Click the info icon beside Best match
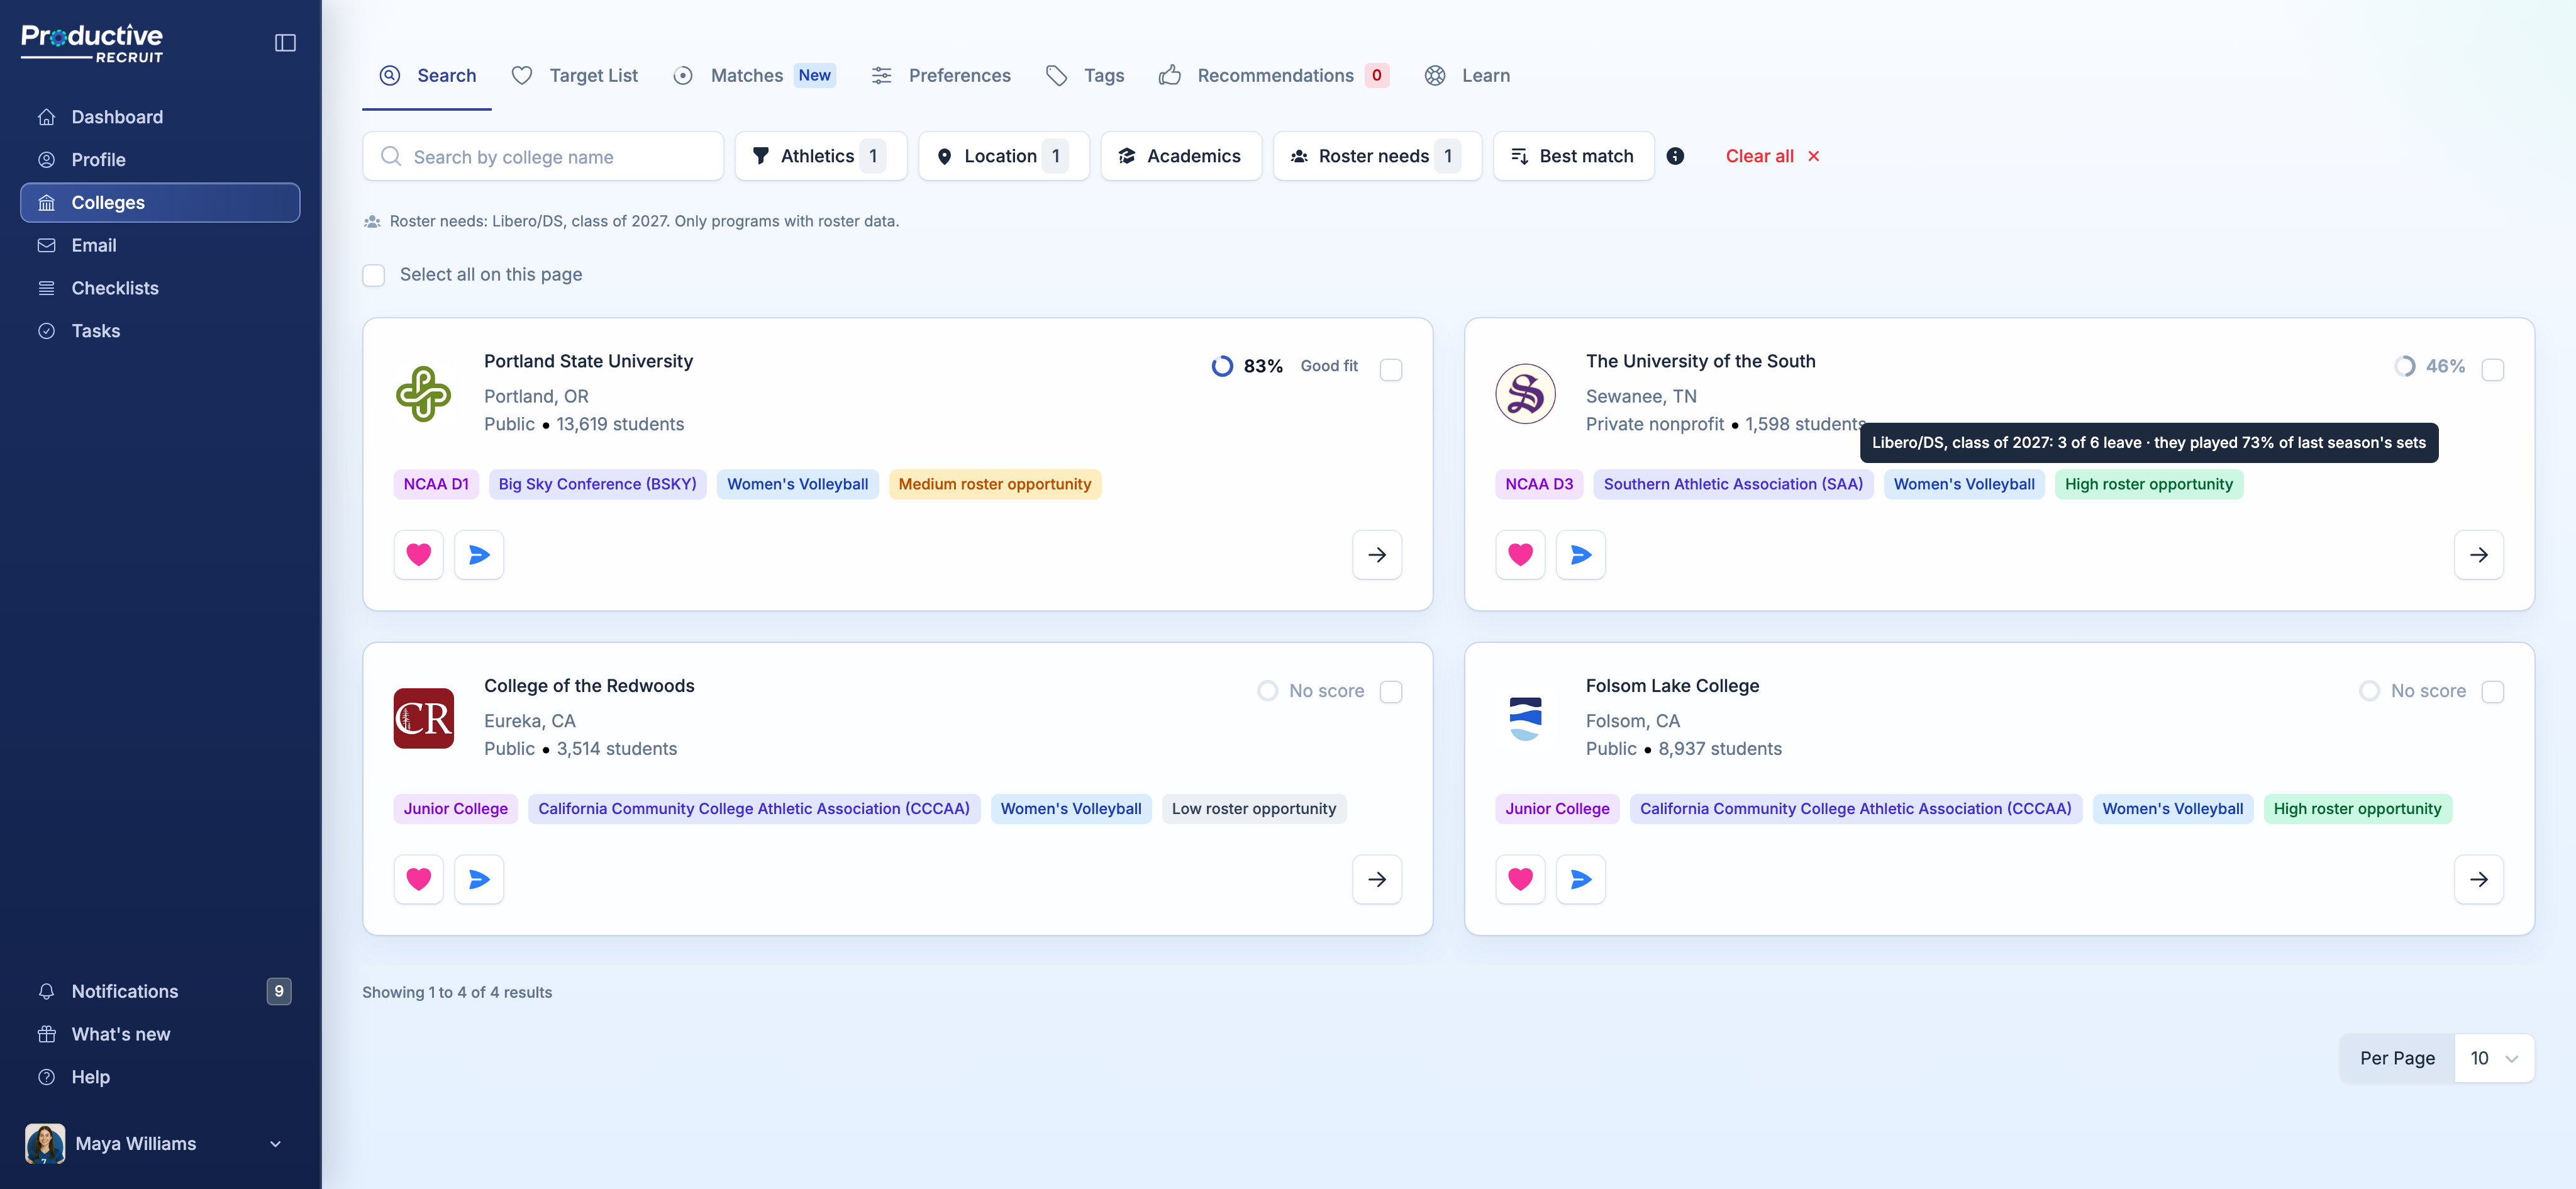 pos(1675,156)
